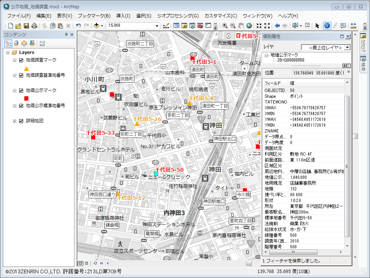Screen dimensions: 370x278
Task: Open the Add Data dropdown arrow
Action: point(102,26)
